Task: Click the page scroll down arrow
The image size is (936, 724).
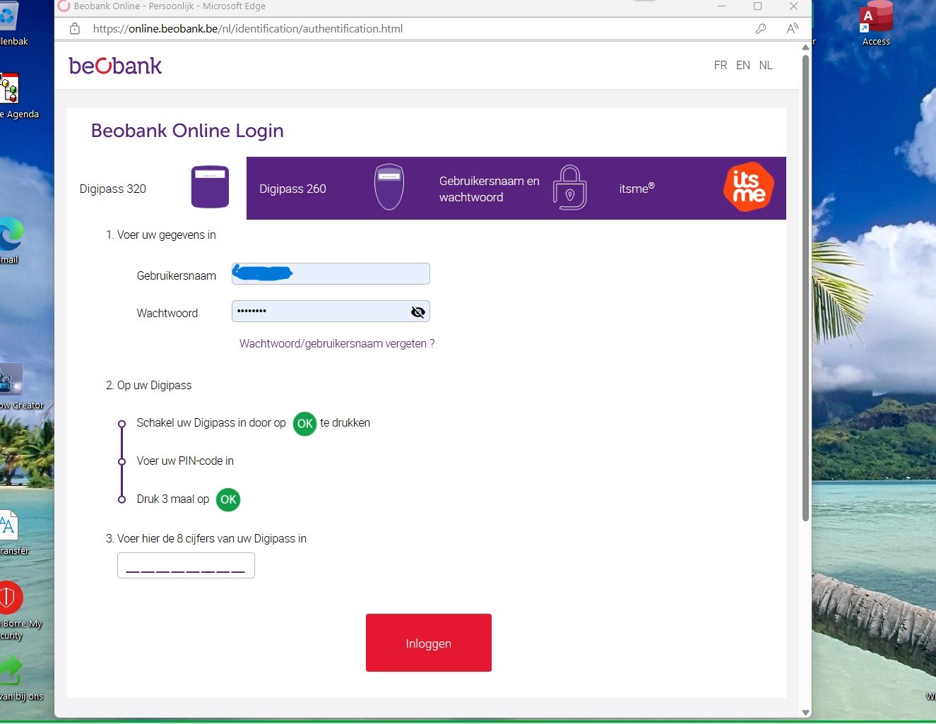Action: 805,713
